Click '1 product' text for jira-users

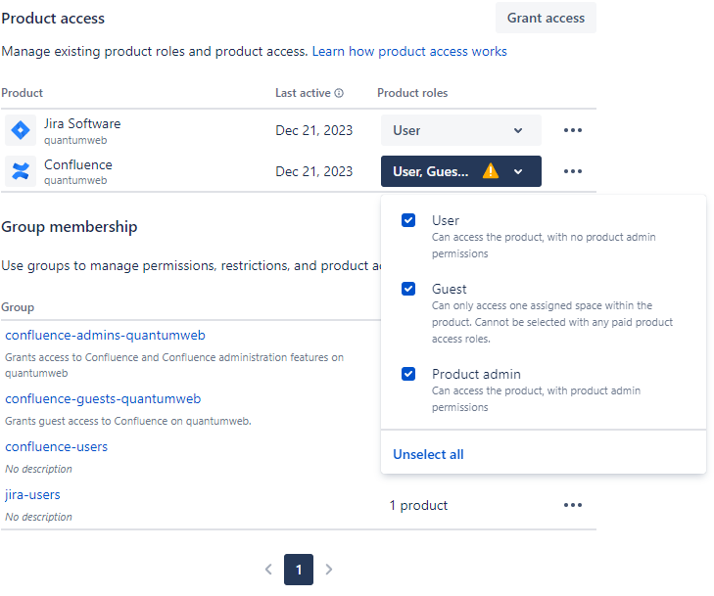pos(418,505)
